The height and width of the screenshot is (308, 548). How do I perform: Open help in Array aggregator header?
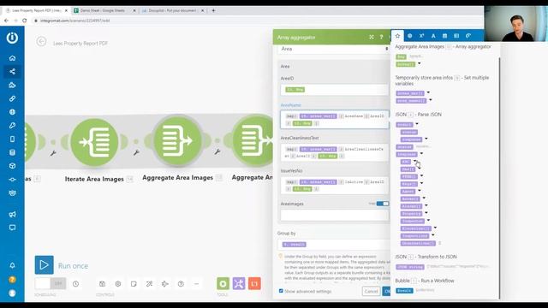pos(381,37)
